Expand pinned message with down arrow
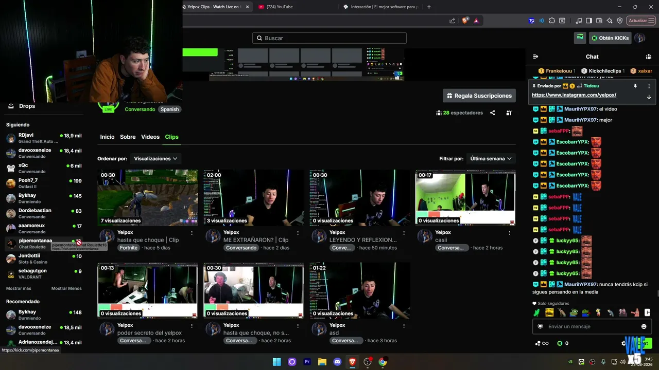 (x=649, y=97)
